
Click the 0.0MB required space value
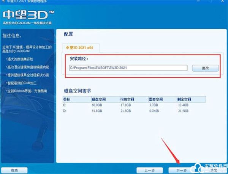154,111
